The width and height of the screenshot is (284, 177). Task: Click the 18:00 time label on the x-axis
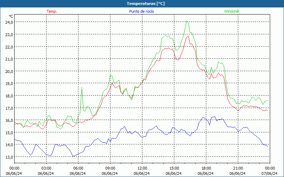click(x=206, y=168)
